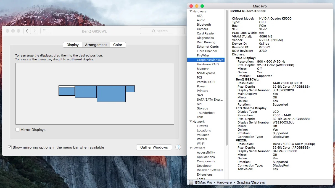The height and width of the screenshot is (188, 335).
Task: Select Extensions under Software
Action: coord(205,174)
